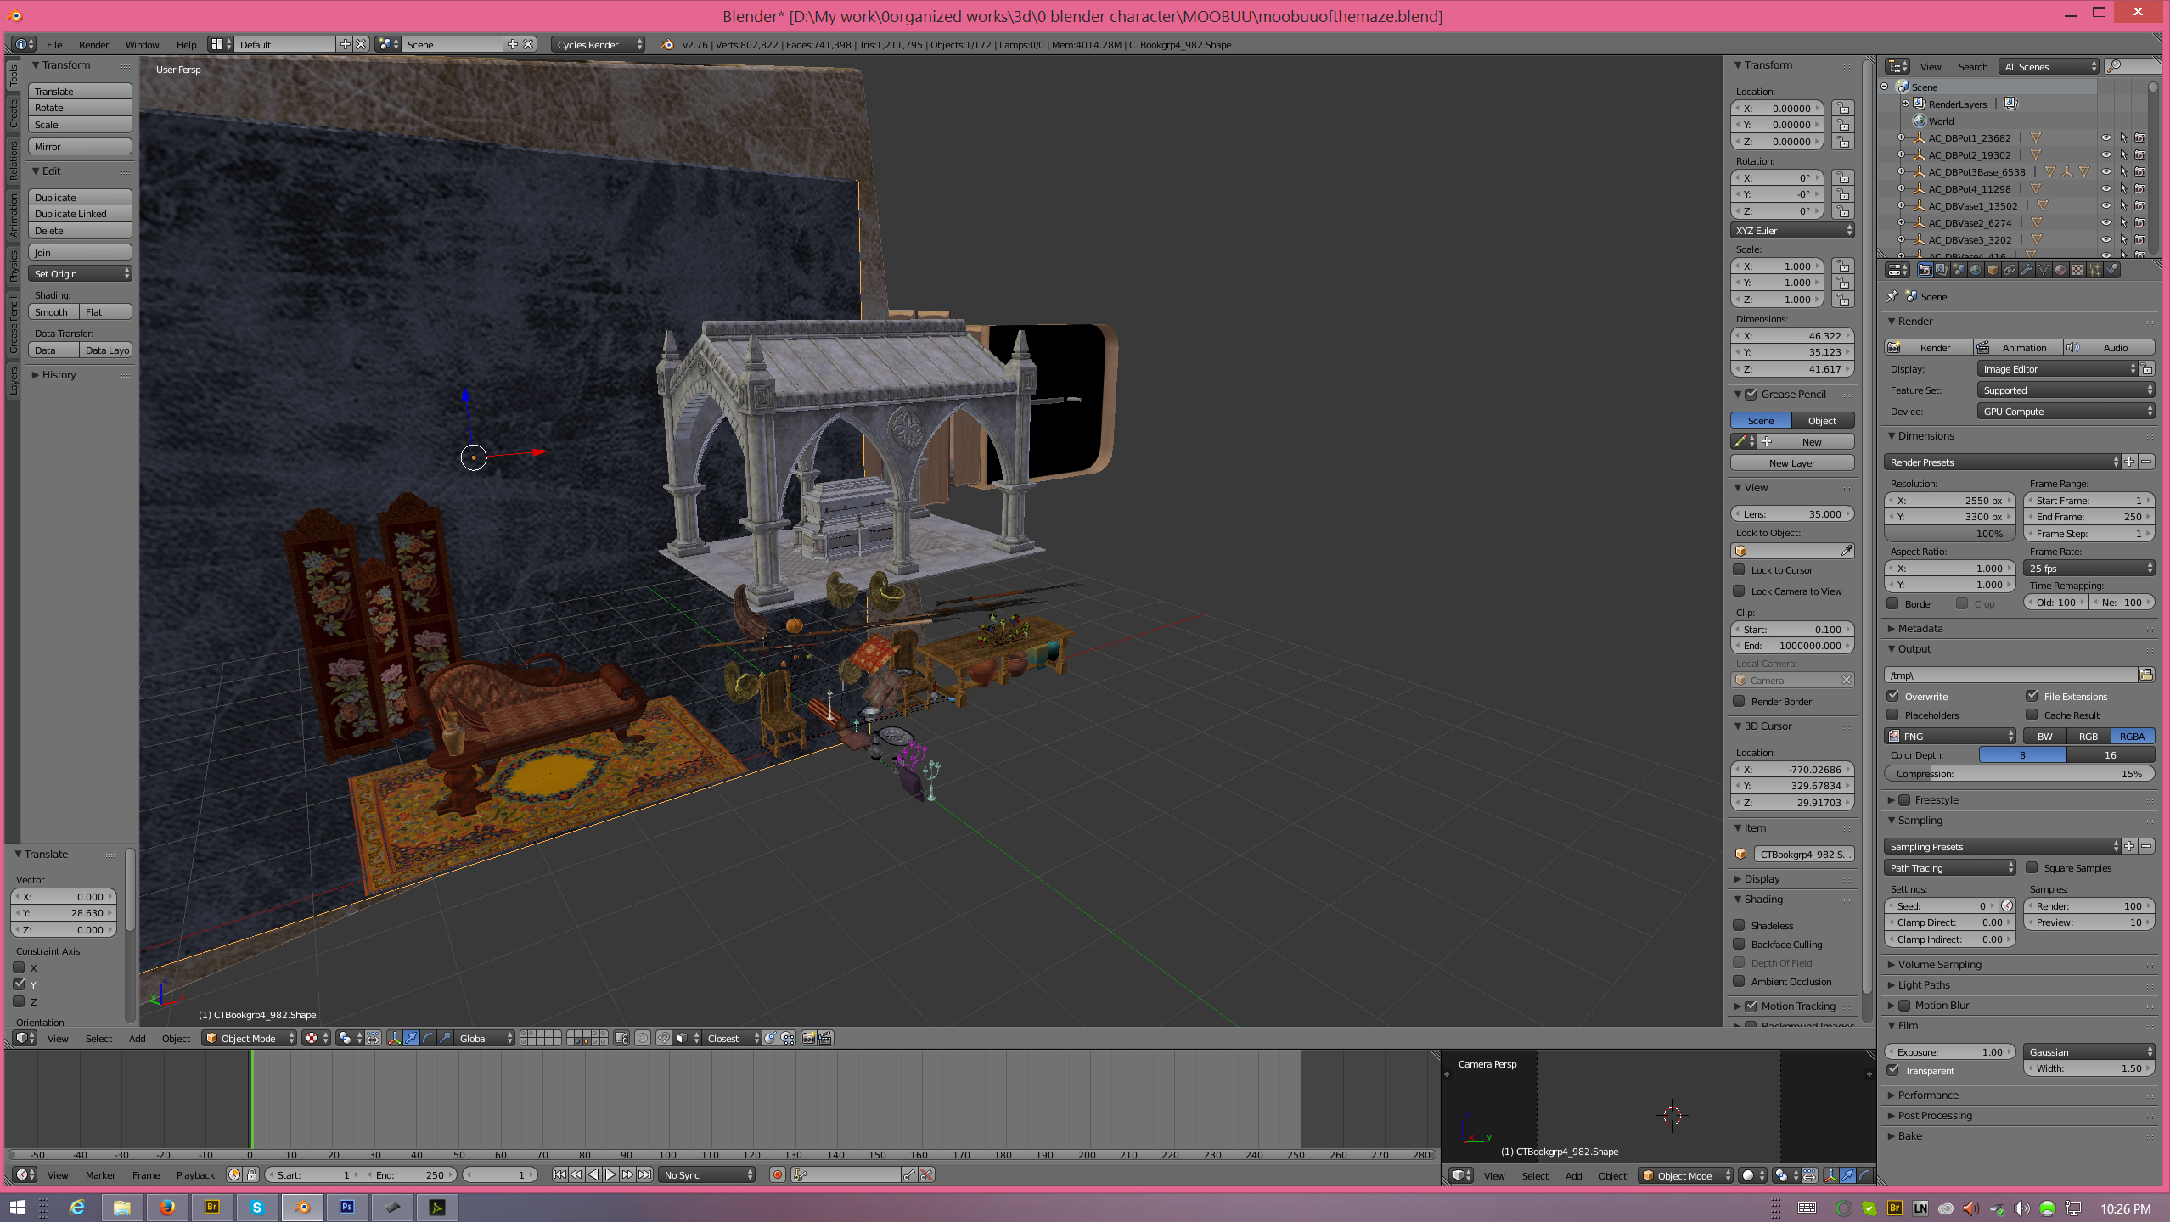Hide AC_DBPot1_23682 with its eye icon
2170x1222 pixels.
2105,137
